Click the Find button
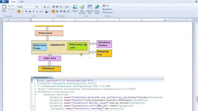This screenshot has height=111, width=198. point(106,6)
